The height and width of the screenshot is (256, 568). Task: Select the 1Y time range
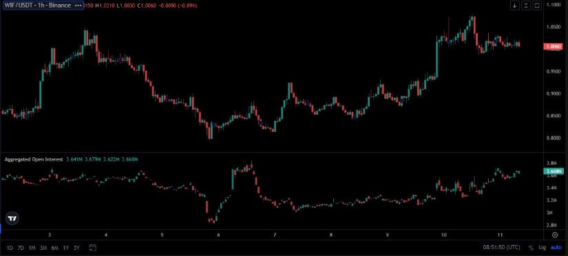point(66,248)
